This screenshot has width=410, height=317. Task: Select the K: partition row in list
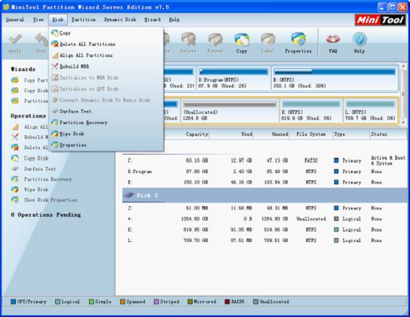click(264, 229)
